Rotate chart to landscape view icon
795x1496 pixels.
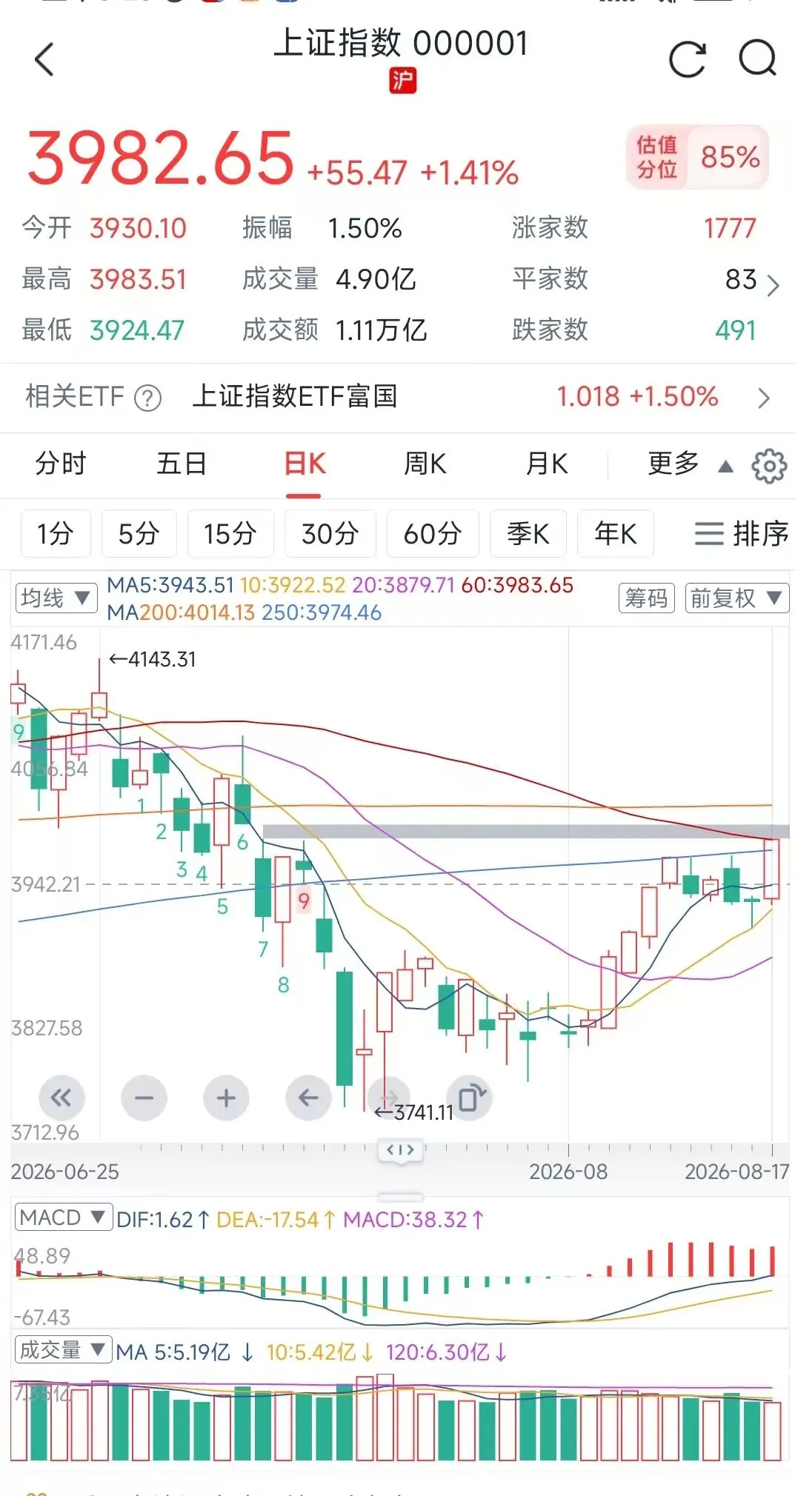470,1097
